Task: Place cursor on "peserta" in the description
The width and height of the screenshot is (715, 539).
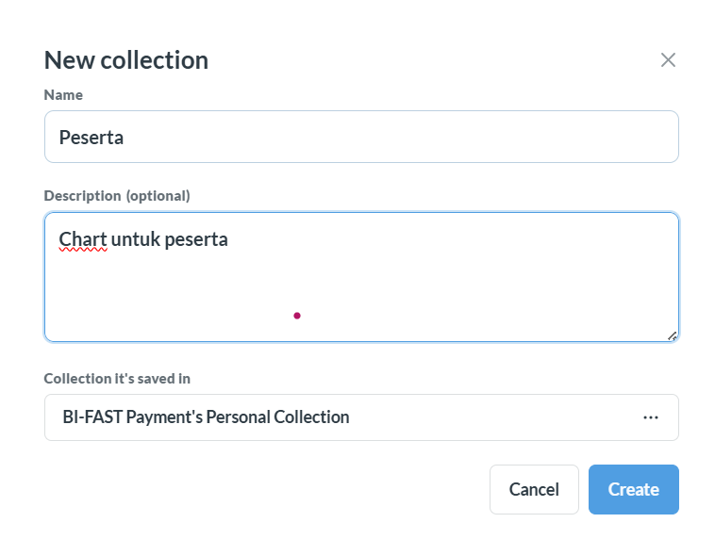Action: click(x=196, y=239)
